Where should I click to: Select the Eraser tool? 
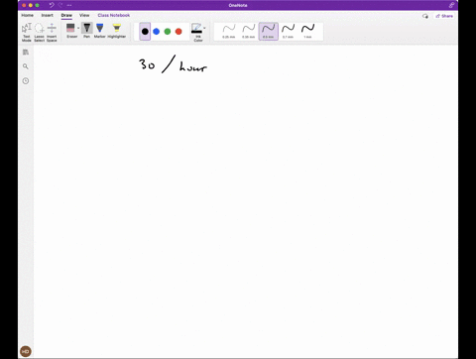coord(70,31)
